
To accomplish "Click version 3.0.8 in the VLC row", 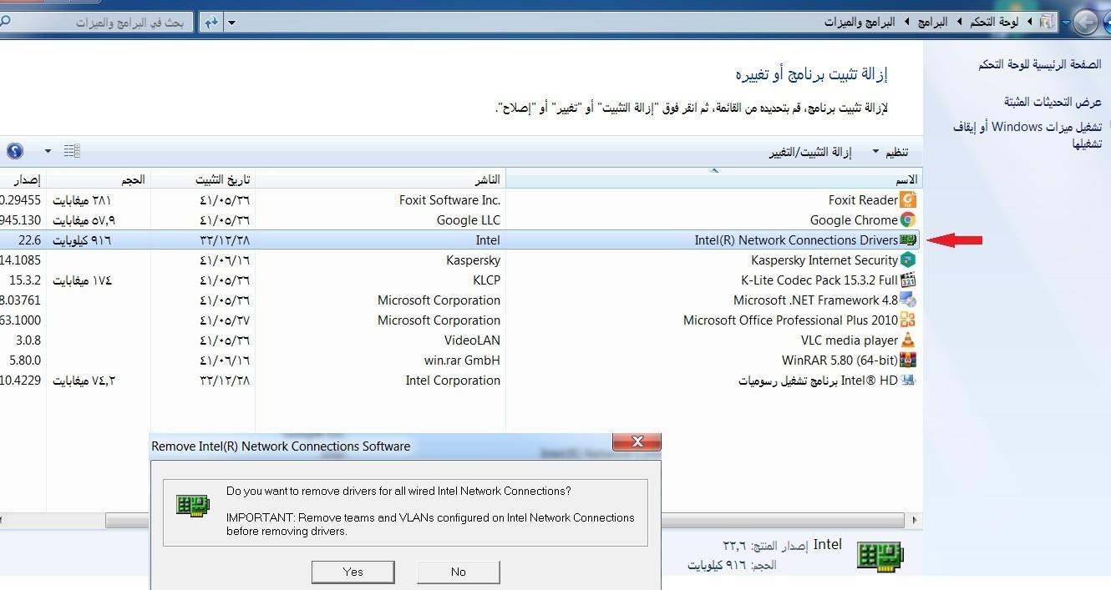I will (28, 340).
